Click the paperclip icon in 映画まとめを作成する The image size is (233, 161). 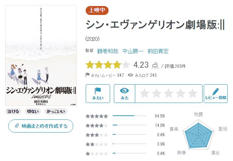coord(17,126)
